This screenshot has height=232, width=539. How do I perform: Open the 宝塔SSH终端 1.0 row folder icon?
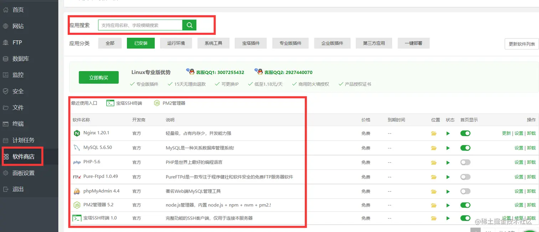click(x=434, y=218)
